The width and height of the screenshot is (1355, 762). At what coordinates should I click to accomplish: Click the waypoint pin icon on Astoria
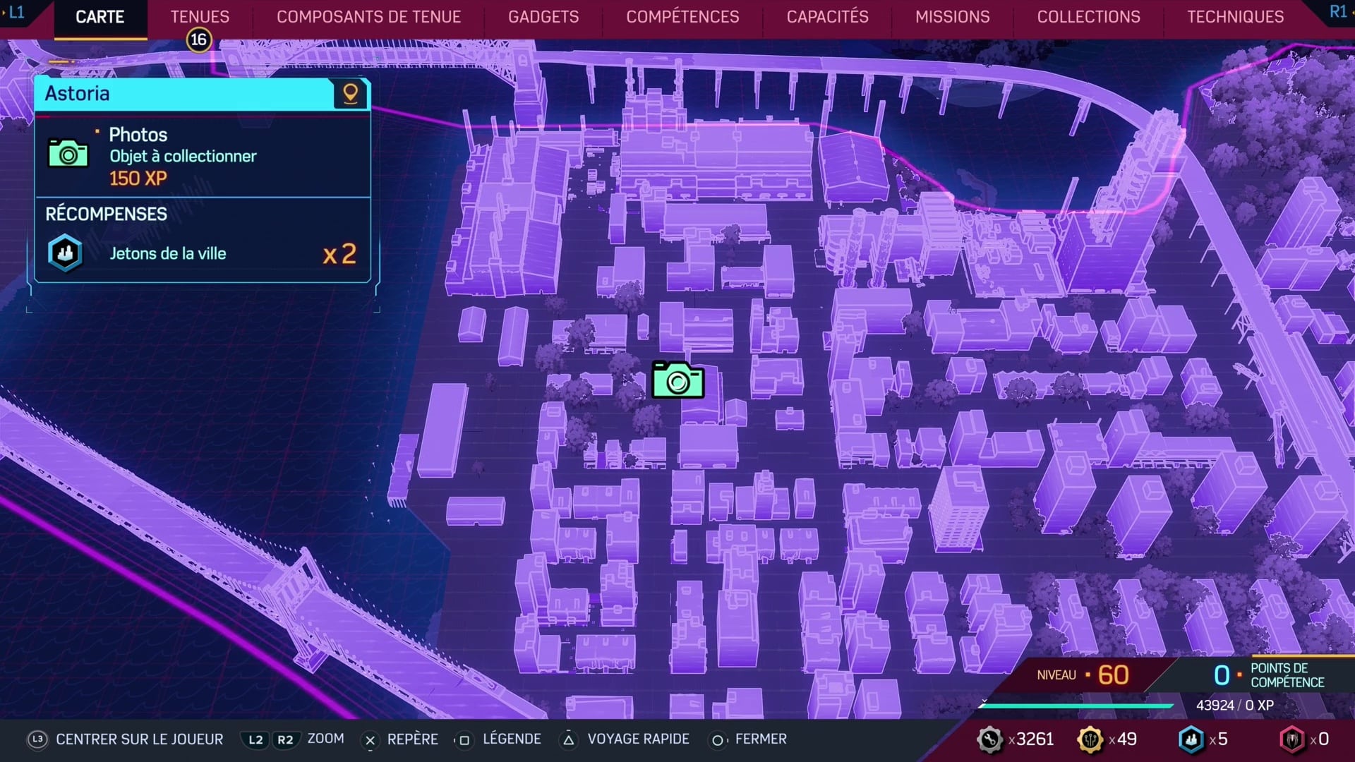click(351, 92)
